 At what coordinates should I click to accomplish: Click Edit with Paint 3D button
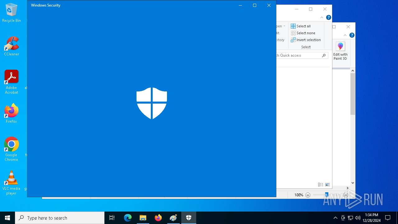pos(340,51)
